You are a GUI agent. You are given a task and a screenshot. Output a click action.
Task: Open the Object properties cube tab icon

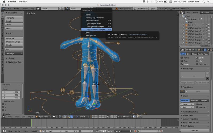pyautogui.click(x=199, y=50)
